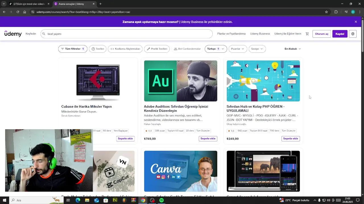Open PHP course rocket thumbnail
This screenshot has width=364, height=204.
pyautogui.click(x=263, y=81)
